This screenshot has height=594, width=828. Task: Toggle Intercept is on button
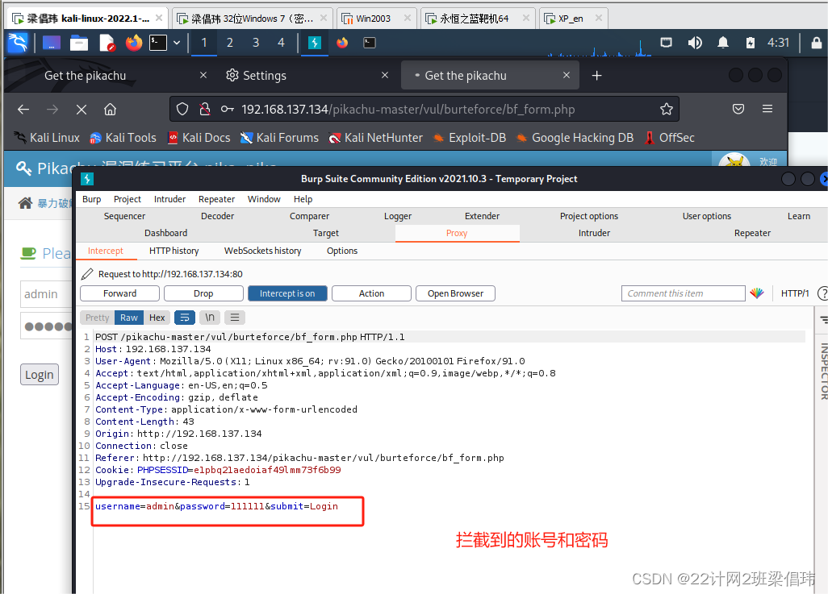(287, 293)
